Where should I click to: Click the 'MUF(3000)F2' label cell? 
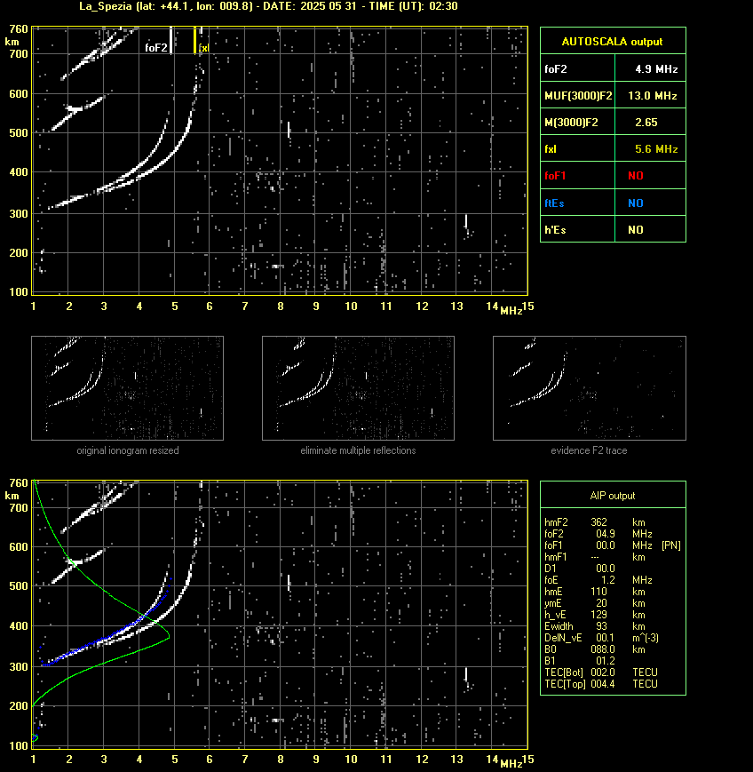coord(578,96)
